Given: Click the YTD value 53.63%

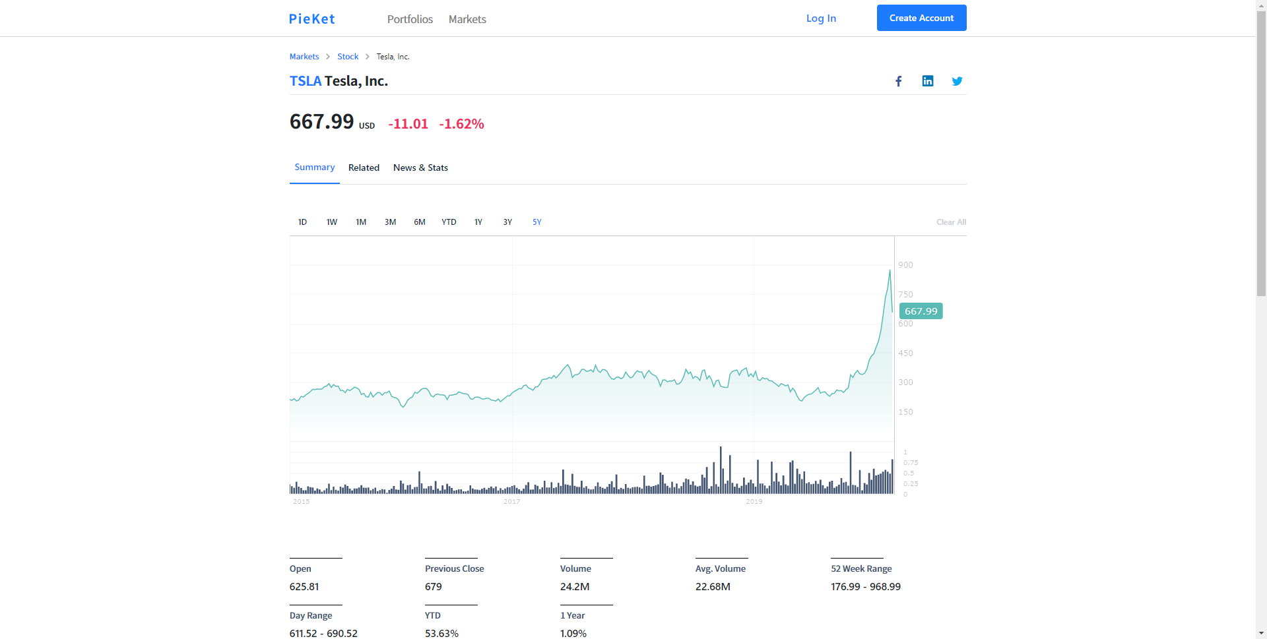Looking at the screenshot, I should point(441,633).
